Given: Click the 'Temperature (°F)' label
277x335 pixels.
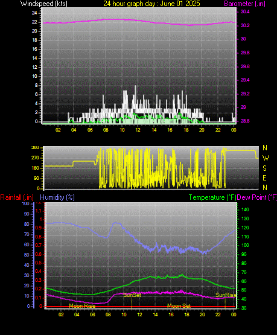Looking at the screenshot, I should point(212,197).
